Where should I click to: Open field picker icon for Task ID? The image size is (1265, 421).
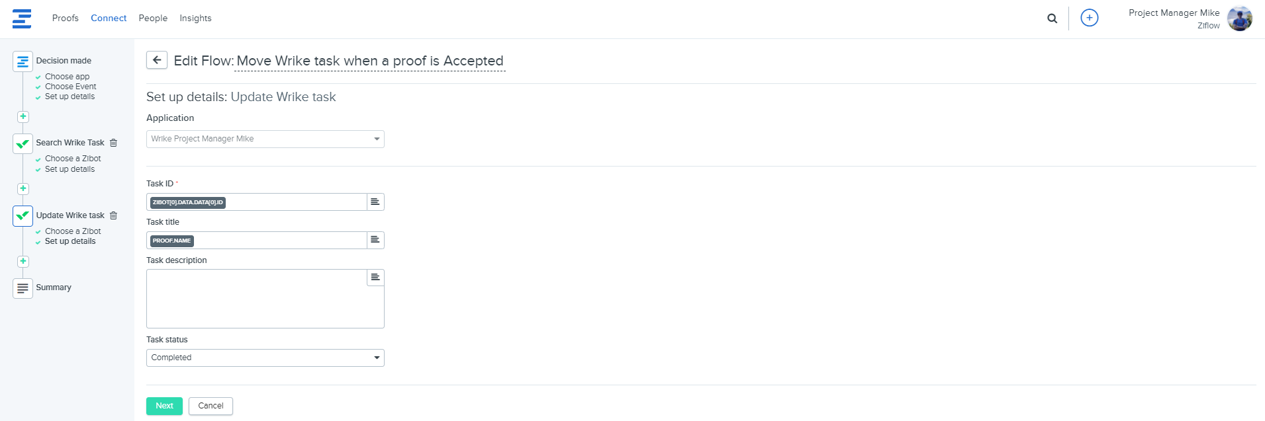pos(375,202)
